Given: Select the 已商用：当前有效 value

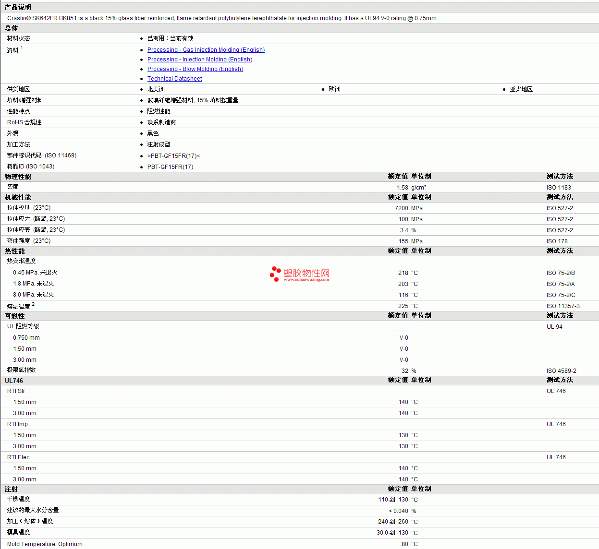Looking at the screenshot, I should pos(170,38).
